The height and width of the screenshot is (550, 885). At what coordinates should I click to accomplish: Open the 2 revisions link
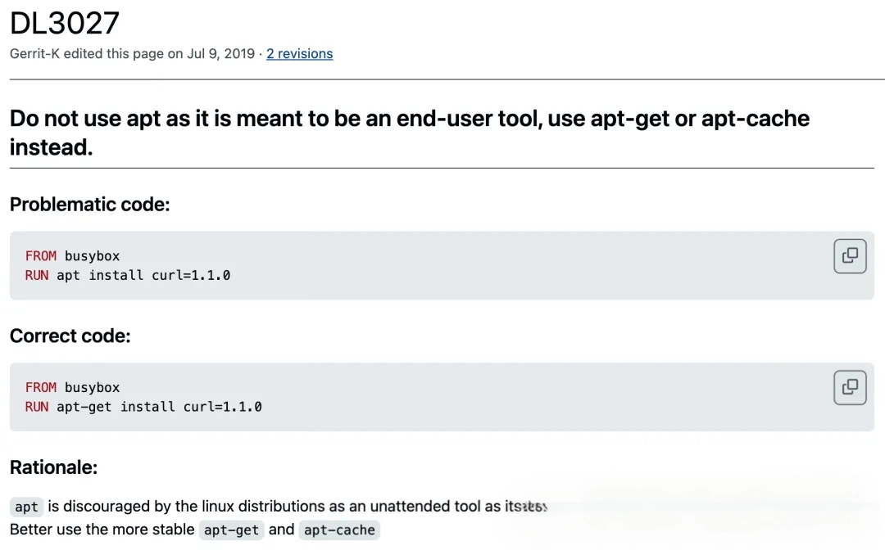(x=299, y=54)
